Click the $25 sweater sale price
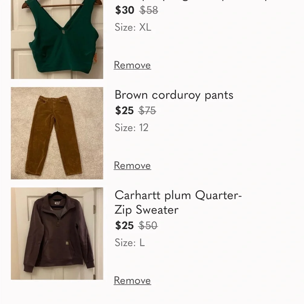 pos(124,226)
